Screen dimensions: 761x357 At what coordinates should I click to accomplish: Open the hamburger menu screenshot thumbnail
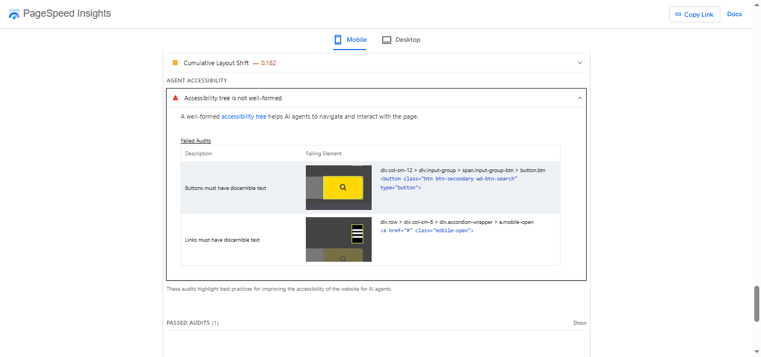click(x=339, y=239)
